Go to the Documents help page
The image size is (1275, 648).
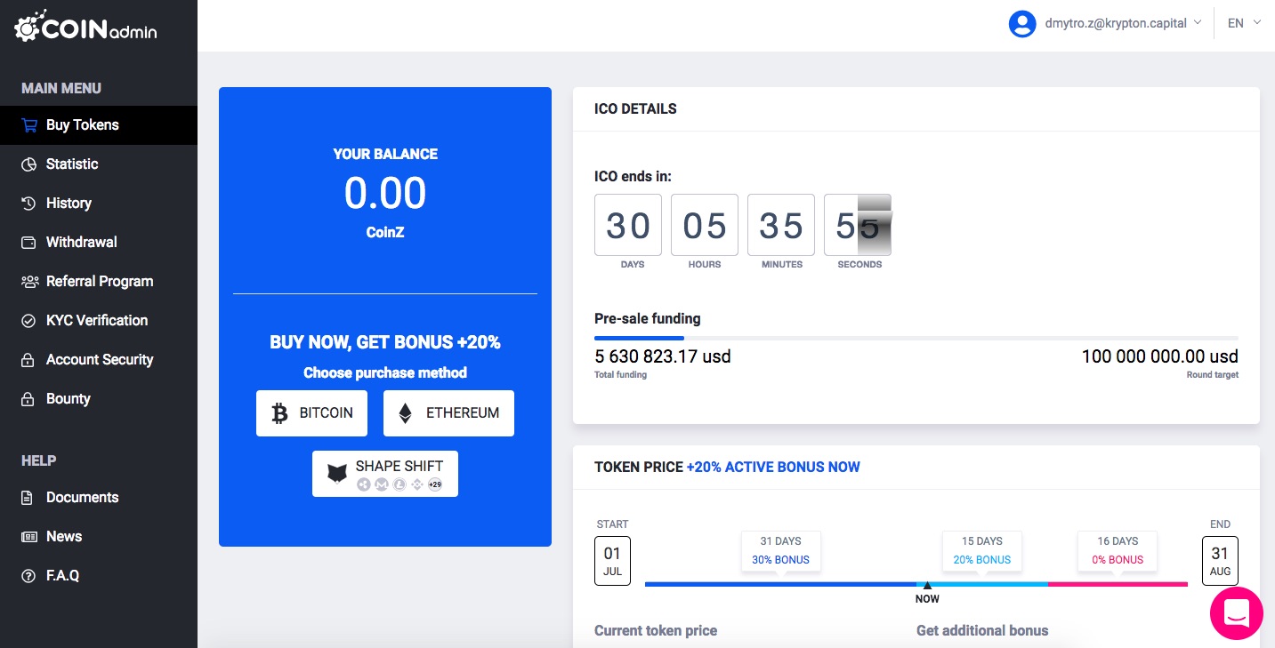(82, 498)
